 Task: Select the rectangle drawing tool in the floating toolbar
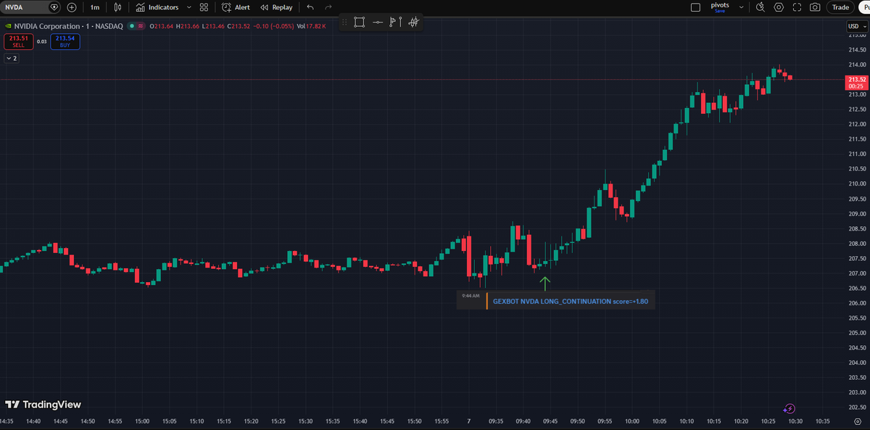[359, 22]
